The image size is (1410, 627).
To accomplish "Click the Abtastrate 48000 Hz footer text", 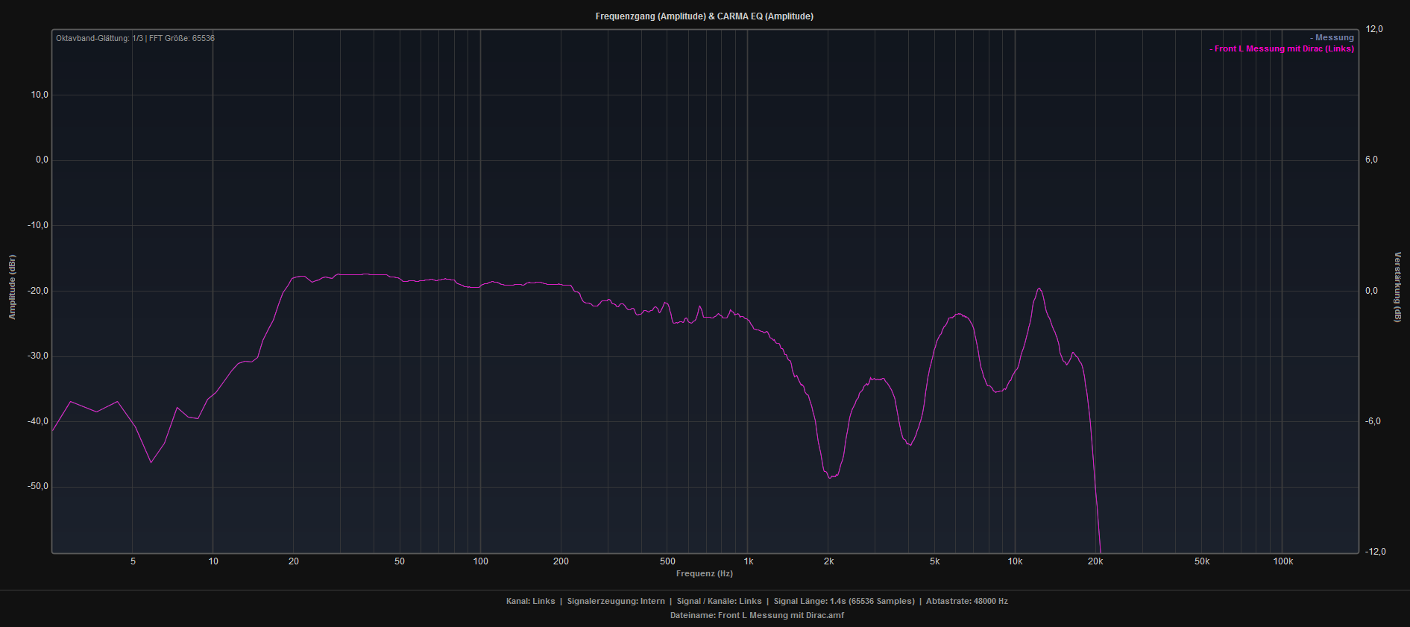I will 966,601.
